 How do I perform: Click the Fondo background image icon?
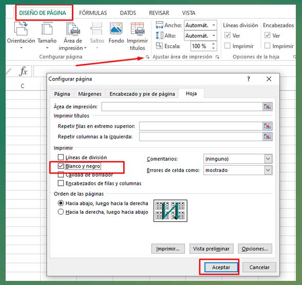tap(116, 29)
